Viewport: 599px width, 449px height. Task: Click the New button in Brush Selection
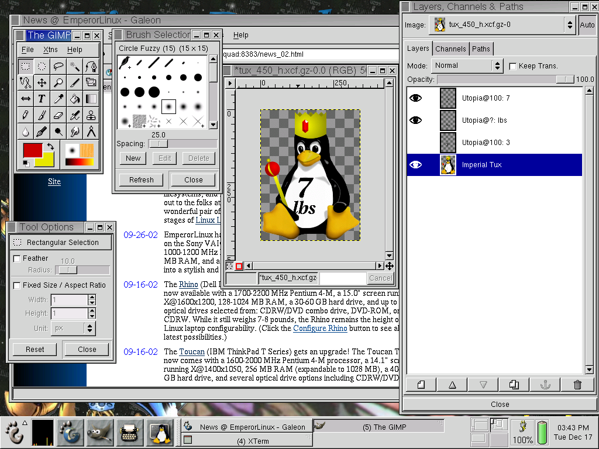pos(133,158)
